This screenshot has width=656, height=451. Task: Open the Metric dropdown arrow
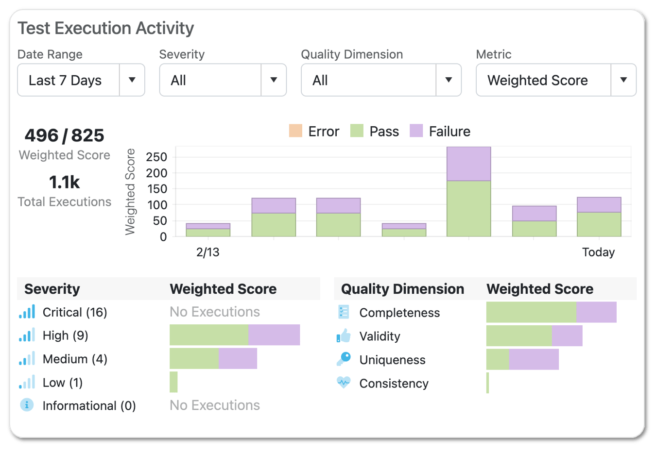[x=623, y=80]
